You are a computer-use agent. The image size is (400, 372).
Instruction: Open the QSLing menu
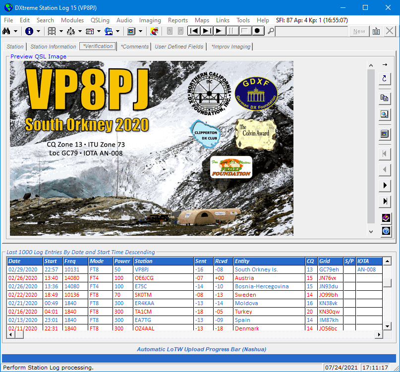(x=100, y=20)
